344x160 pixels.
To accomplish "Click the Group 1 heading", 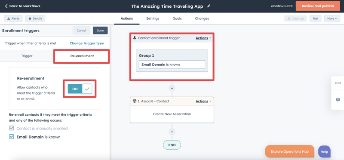I will click(x=147, y=56).
